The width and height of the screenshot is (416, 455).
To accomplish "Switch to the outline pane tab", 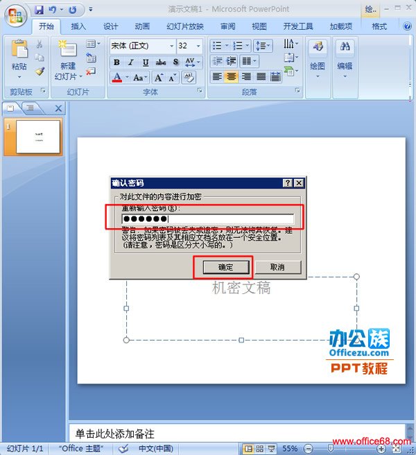I will point(31,108).
